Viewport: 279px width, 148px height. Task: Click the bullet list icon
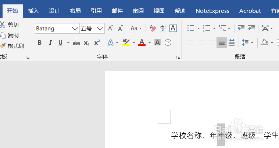[x=191, y=28]
